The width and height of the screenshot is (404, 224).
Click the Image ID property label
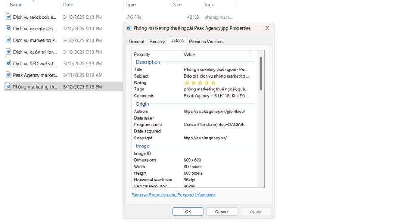(142, 154)
